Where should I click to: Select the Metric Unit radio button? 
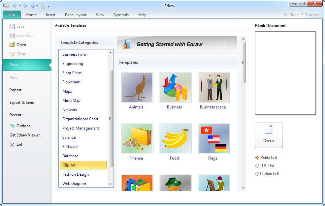pyautogui.click(x=257, y=158)
